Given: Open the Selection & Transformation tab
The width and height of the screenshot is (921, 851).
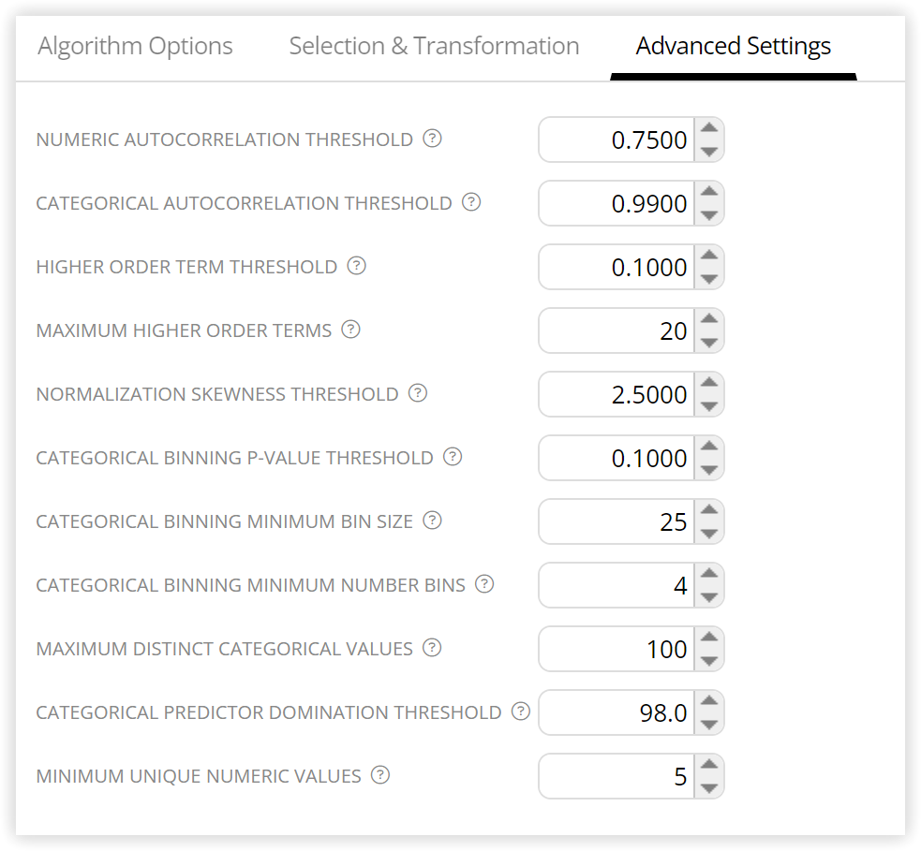Looking at the screenshot, I should [434, 46].
